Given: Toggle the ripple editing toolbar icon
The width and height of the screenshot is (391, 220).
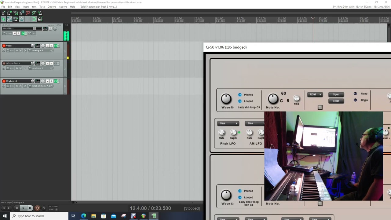Looking at the screenshot, I should 16,19.
